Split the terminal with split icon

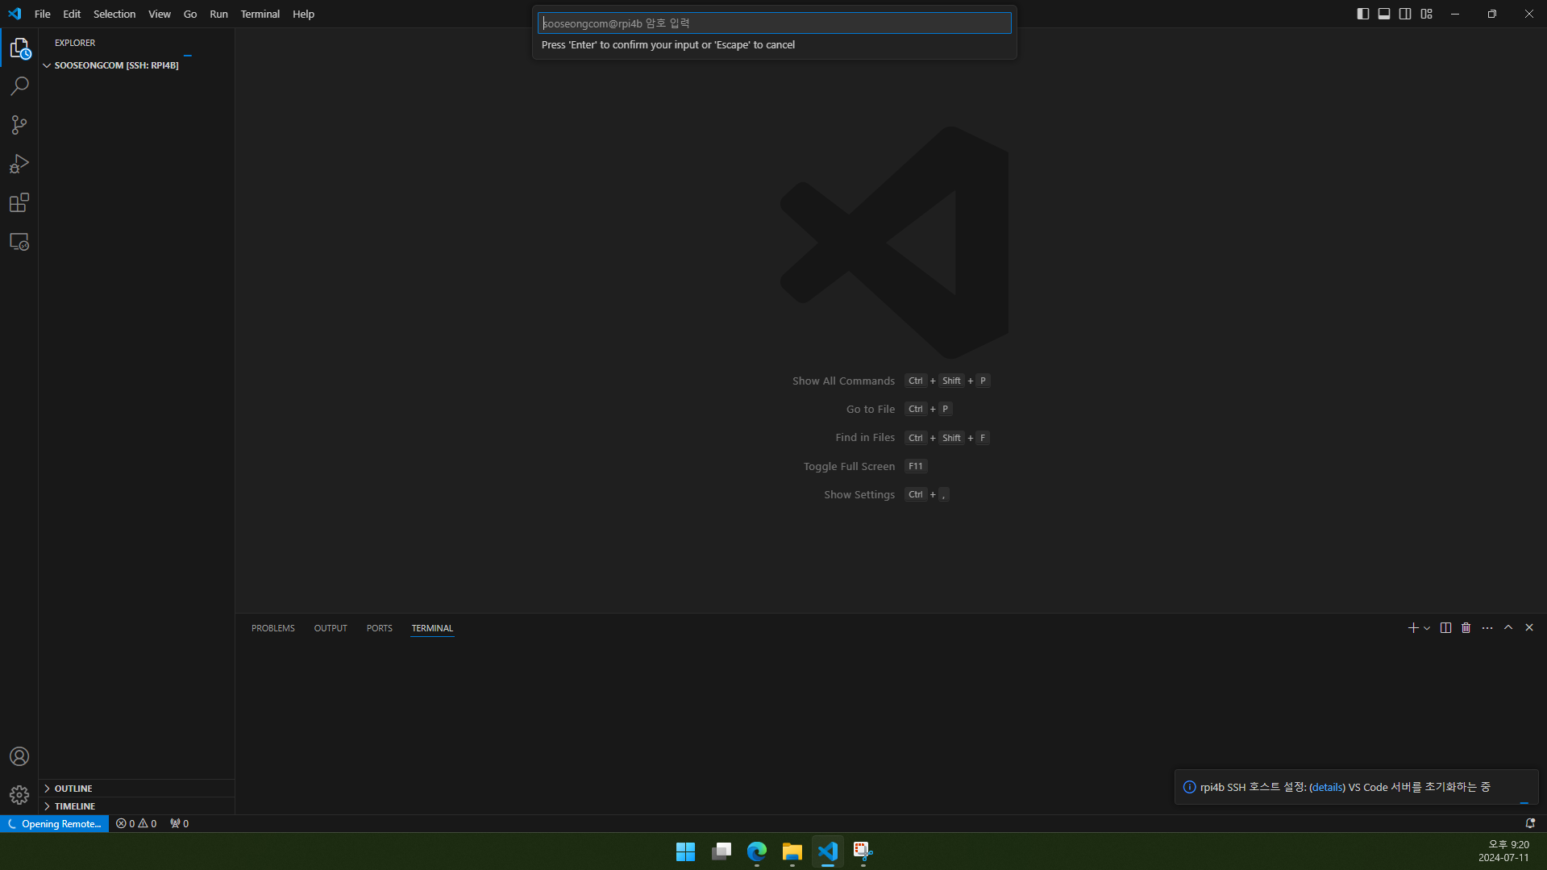[1445, 628]
